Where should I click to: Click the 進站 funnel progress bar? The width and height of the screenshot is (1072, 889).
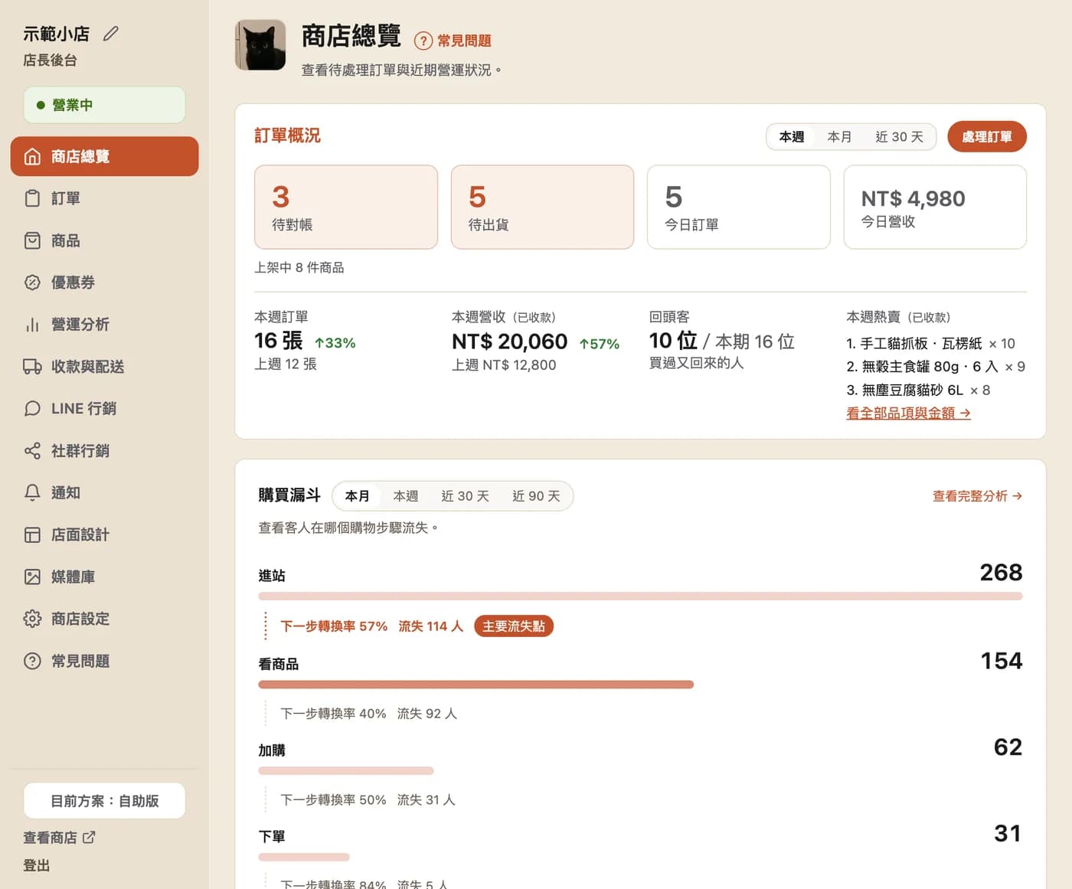[x=640, y=596]
